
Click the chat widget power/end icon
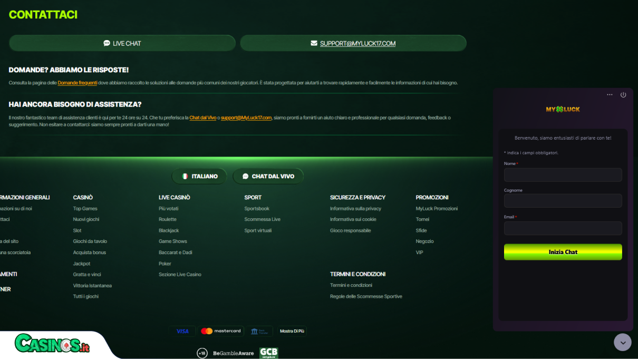point(623,95)
